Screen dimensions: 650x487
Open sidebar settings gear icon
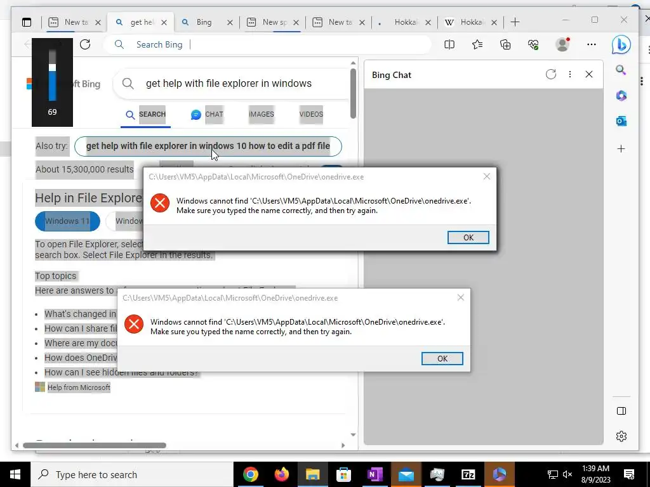click(621, 436)
